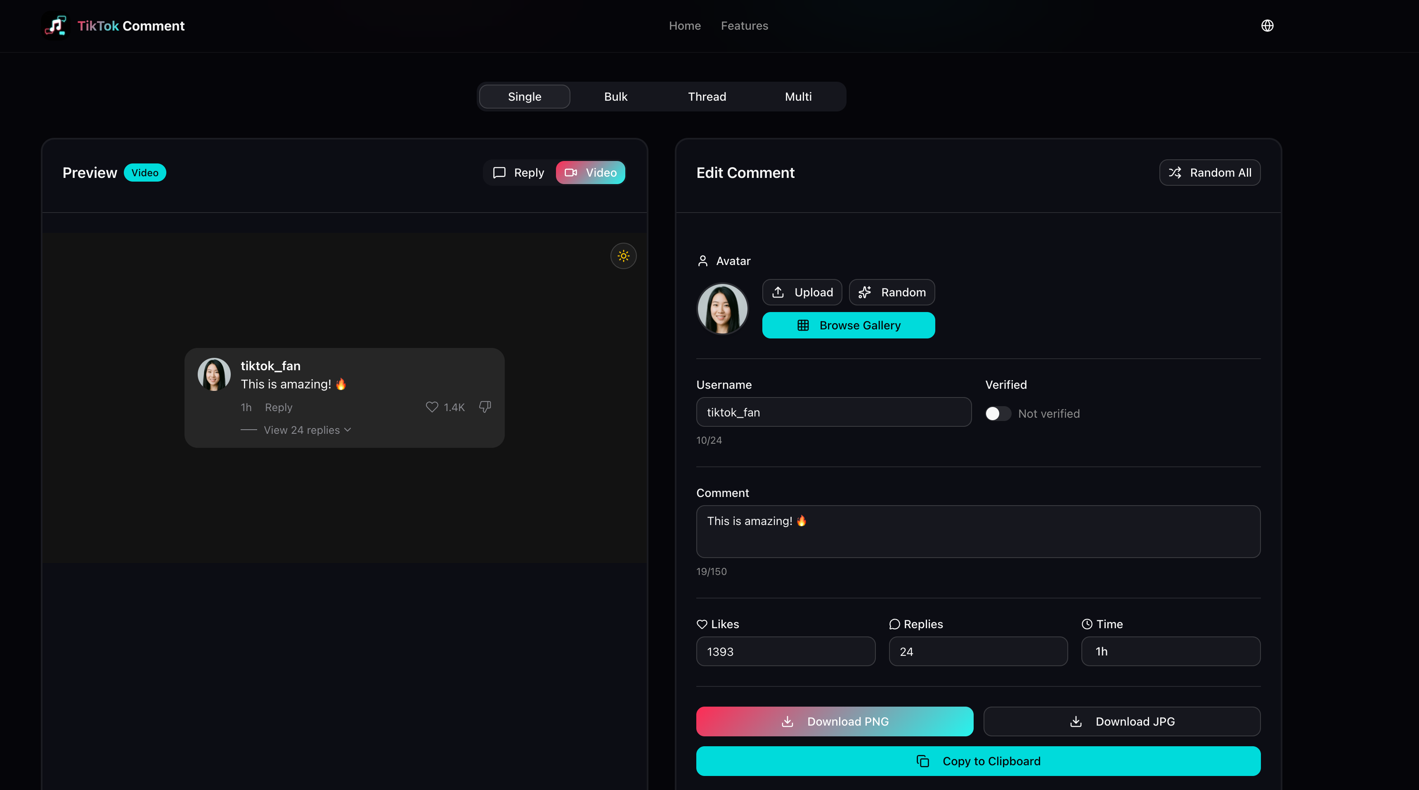This screenshot has height=790, width=1419.
Task: Click the avatar thumbnail in editor
Action: point(722,309)
